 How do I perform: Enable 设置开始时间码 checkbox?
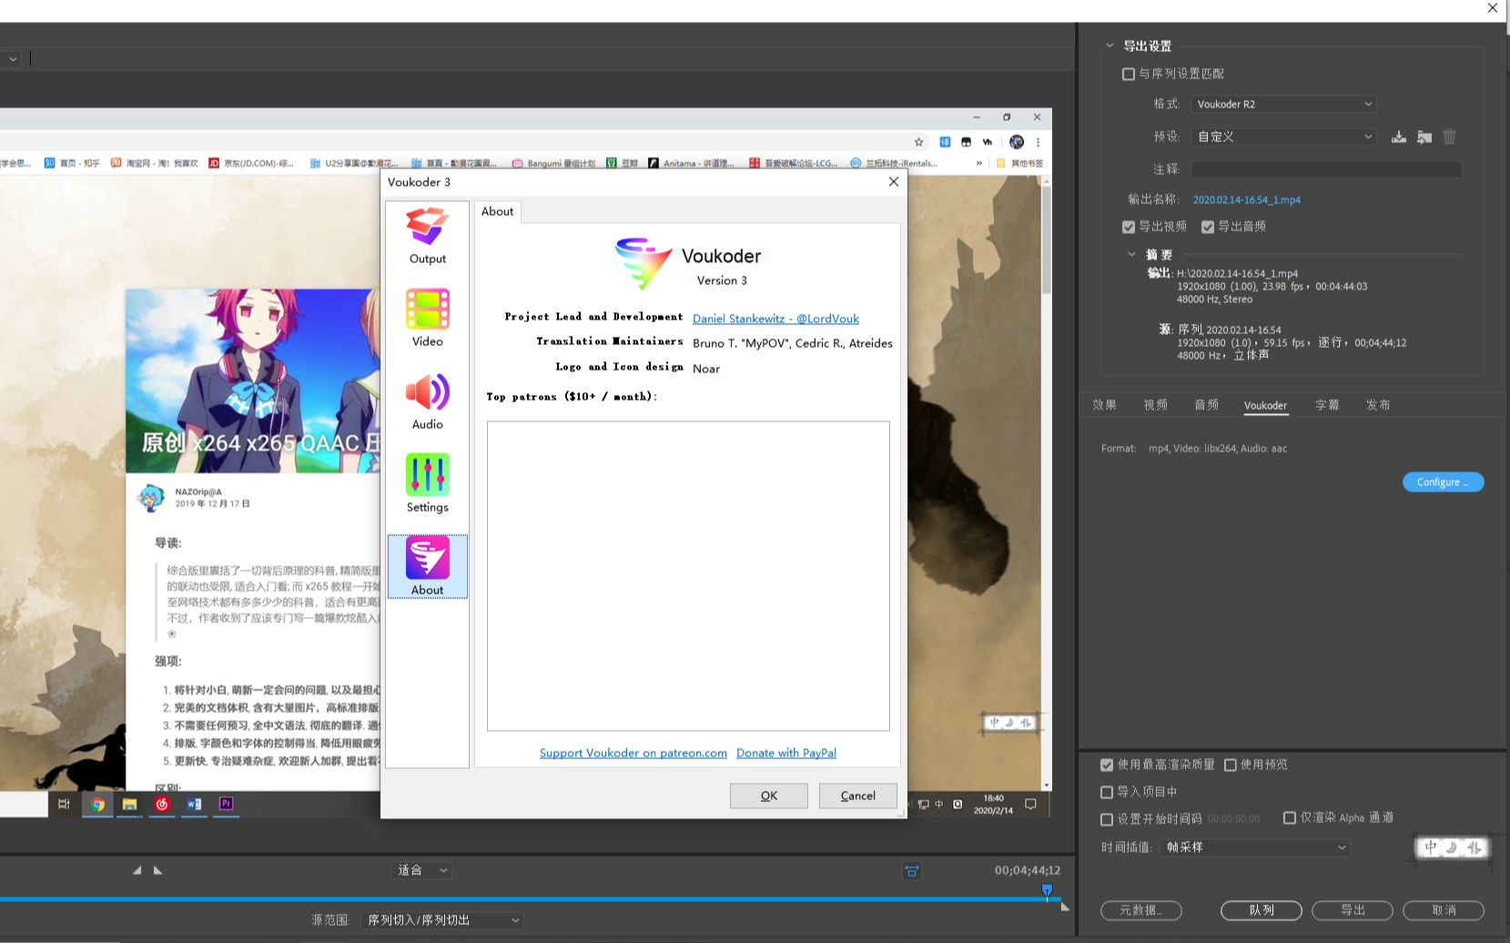click(1107, 818)
